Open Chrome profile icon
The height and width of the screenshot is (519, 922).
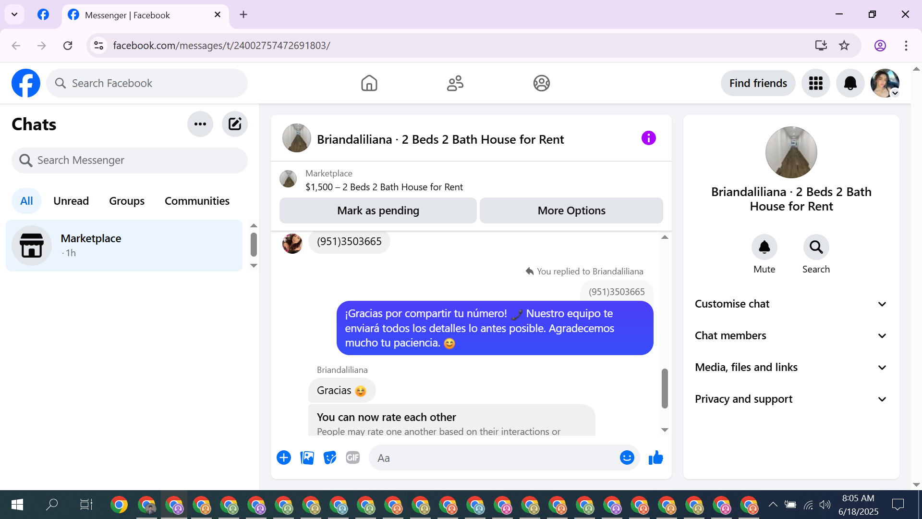pyautogui.click(x=880, y=45)
